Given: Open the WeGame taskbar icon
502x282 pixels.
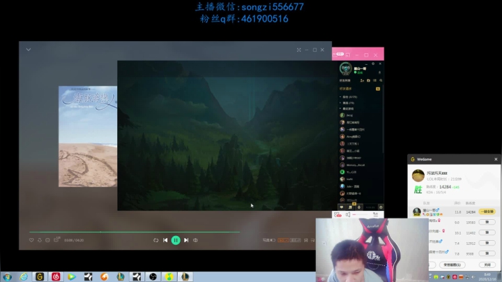Looking at the screenshot, I should click(x=40, y=276).
